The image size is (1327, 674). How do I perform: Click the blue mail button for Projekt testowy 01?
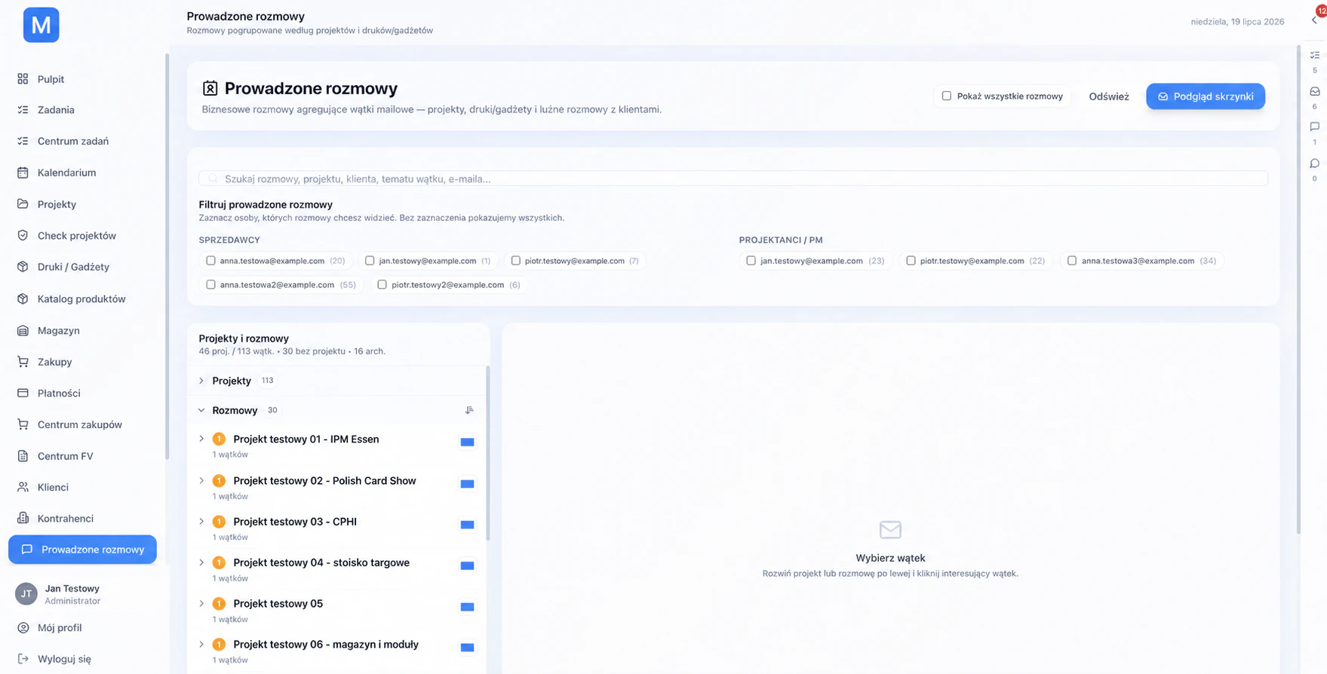[x=468, y=442]
